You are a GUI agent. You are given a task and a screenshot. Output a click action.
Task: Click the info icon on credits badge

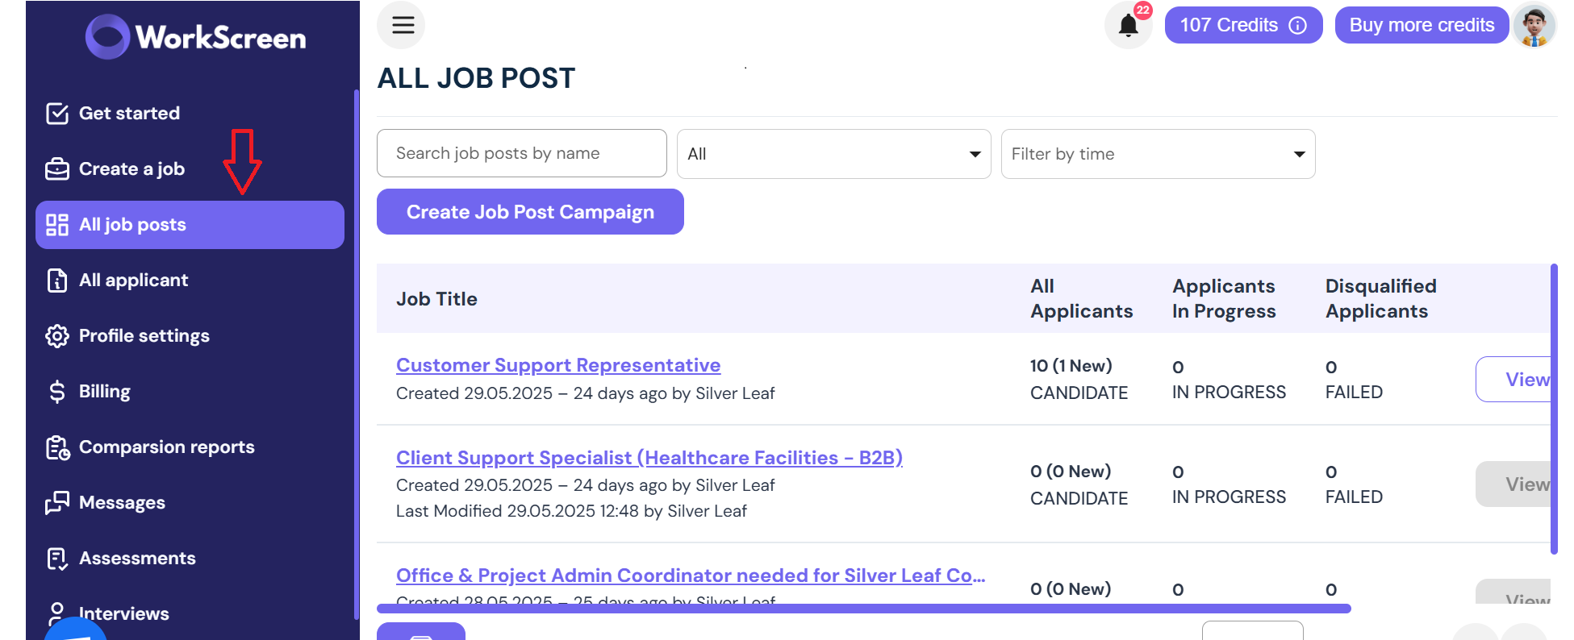(x=1297, y=26)
